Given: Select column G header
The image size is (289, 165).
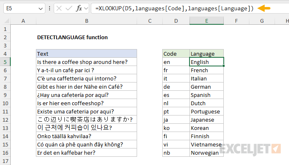Looking at the screenshot, I should (262, 21).
